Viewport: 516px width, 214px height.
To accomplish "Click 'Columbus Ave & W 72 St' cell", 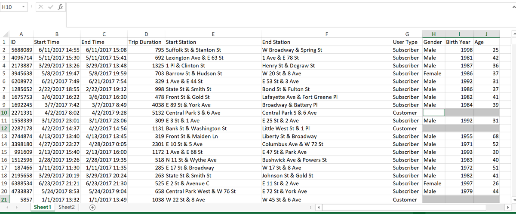I will click(327, 144).
